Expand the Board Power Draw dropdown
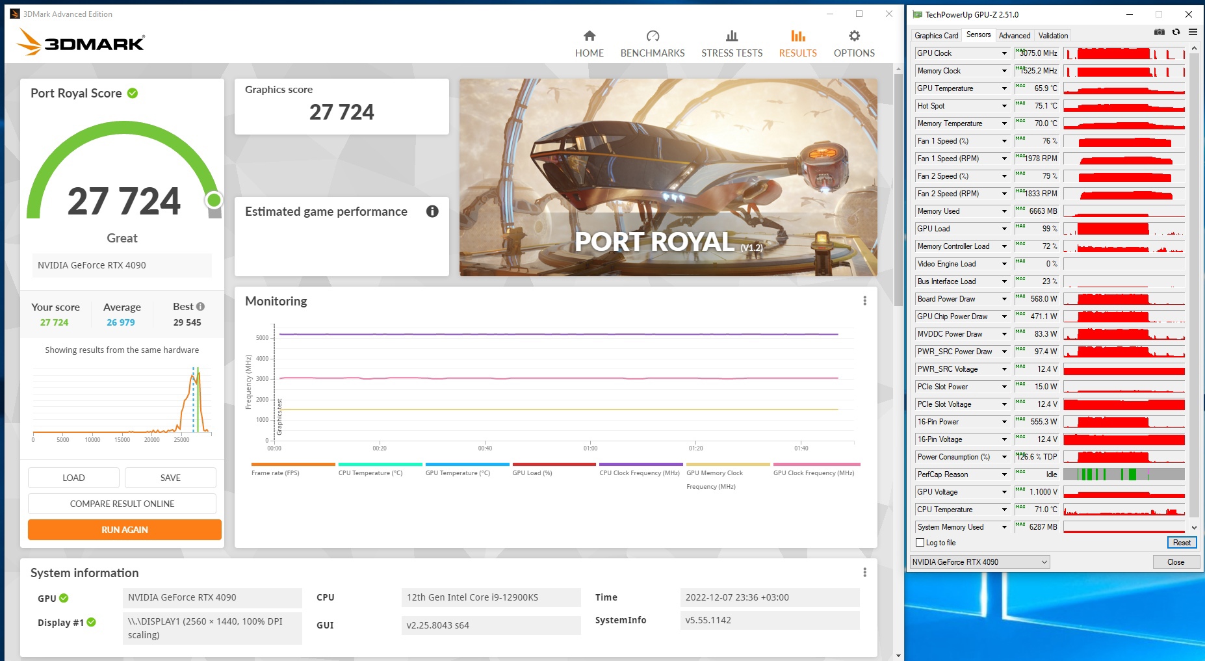 1004,299
